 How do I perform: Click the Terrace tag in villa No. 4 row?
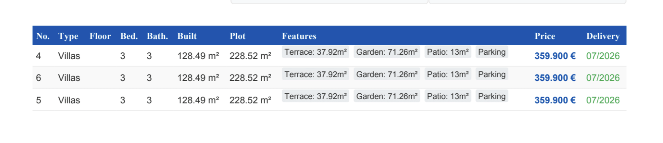coord(316,52)
